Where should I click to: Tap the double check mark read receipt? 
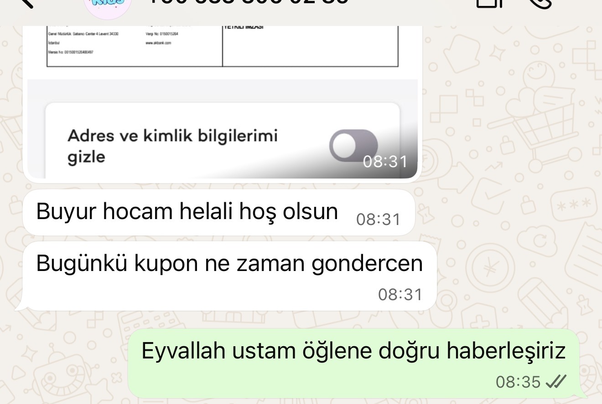(x=556, y=382)
